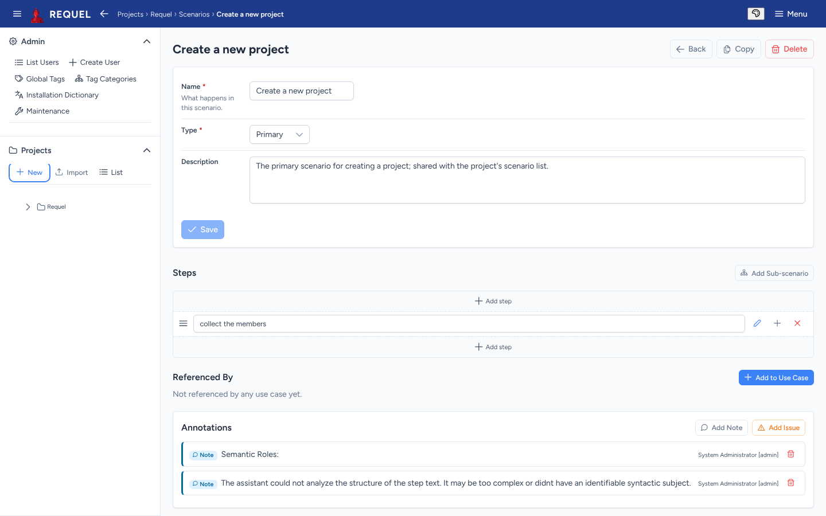Click into the Description text area
This screenshot has height=516, width=826.
tap(527, 180)
